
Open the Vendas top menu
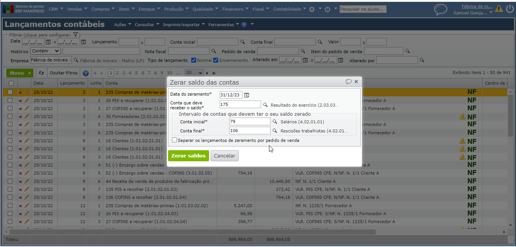77,9
